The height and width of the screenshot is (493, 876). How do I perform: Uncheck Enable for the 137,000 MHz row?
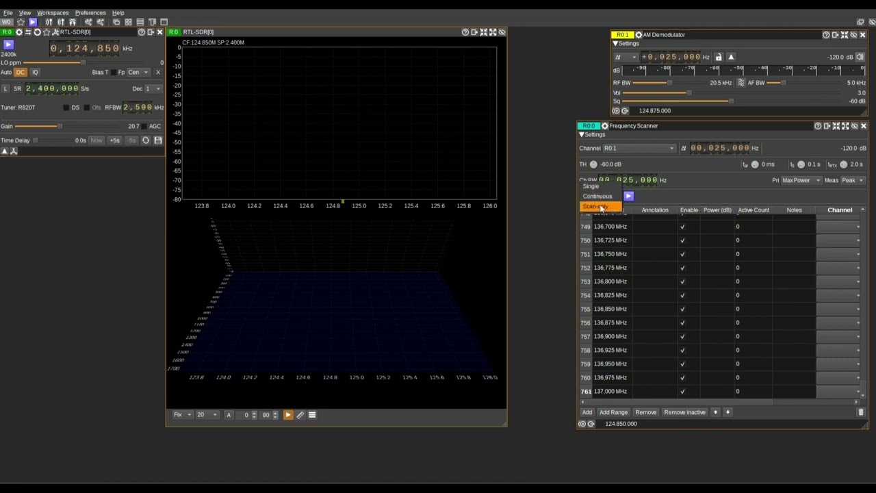click(x=682, y=391)
